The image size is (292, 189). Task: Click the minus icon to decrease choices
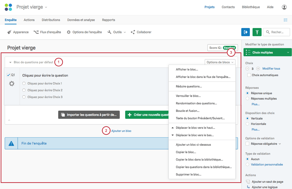click(247, 69)
